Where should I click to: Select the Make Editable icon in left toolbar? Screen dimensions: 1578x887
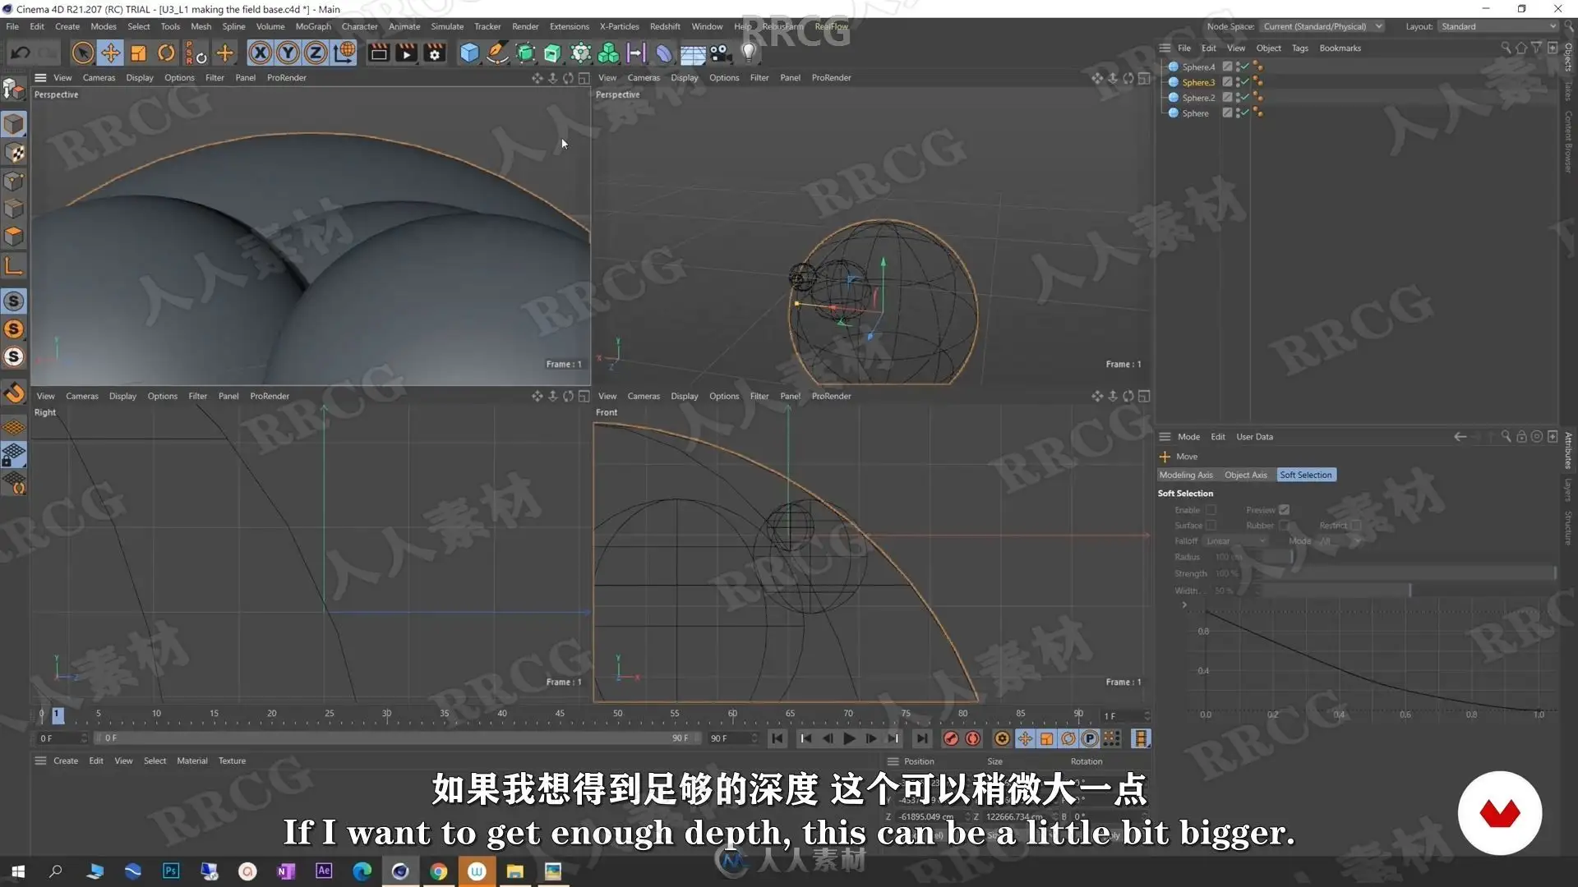pyautogui.click(x=14, y=88)
